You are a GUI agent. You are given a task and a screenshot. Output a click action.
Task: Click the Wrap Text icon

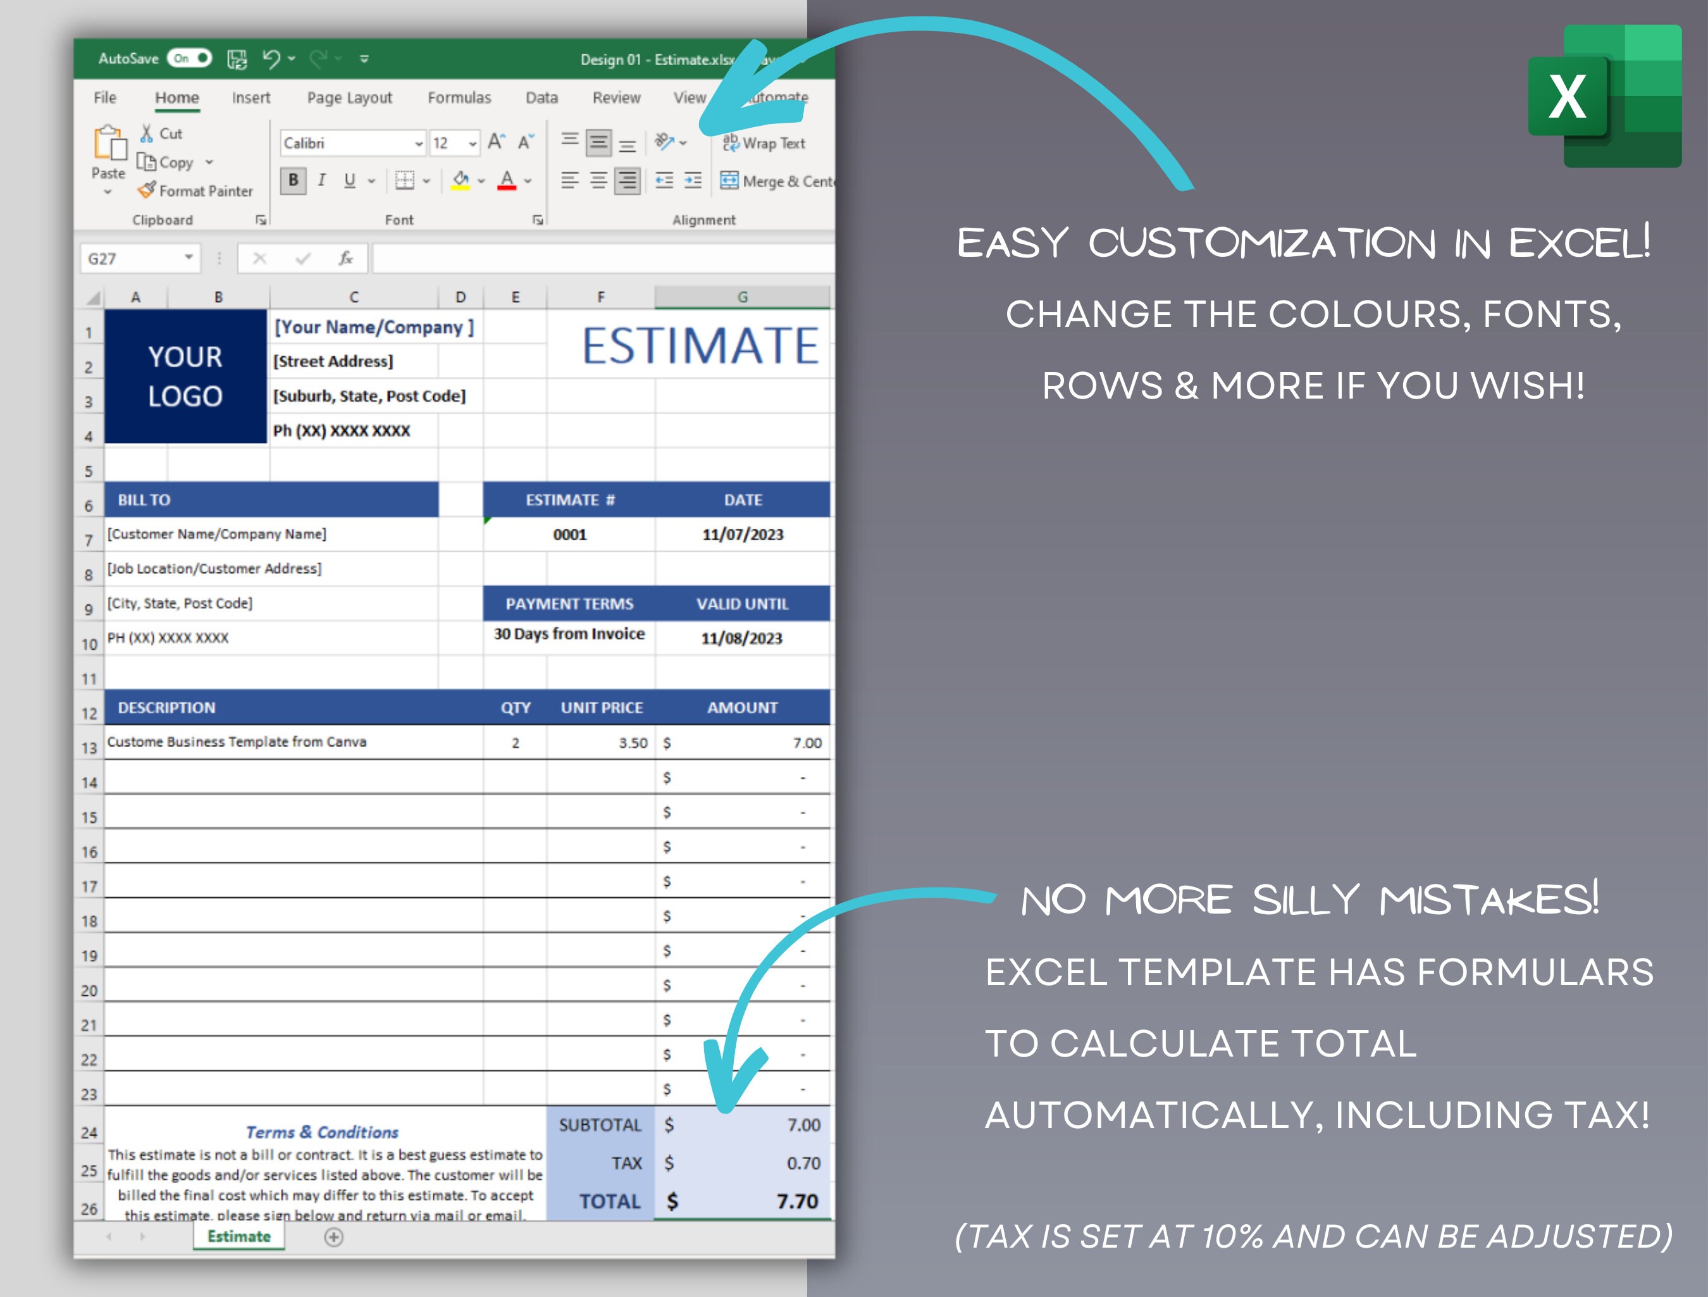[764, 142]
